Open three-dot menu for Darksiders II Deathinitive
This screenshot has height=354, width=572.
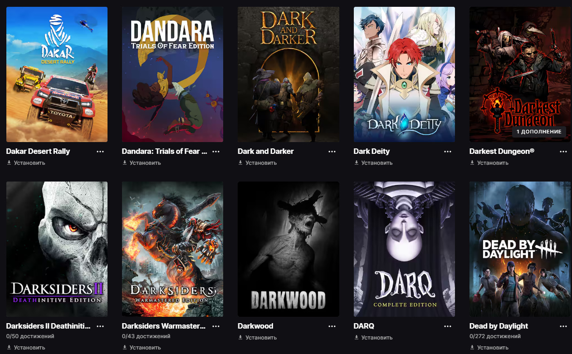(x=100, y=326)
